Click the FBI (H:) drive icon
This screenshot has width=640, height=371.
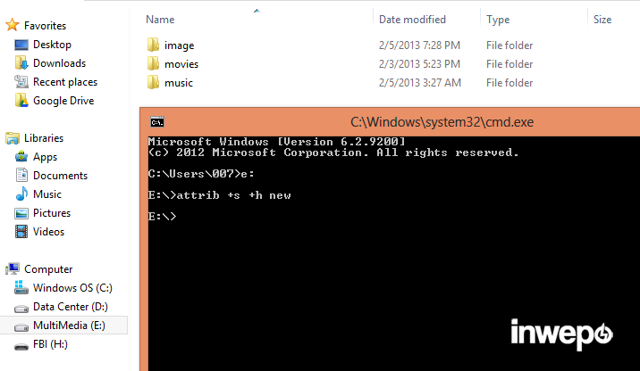[21, 346]
